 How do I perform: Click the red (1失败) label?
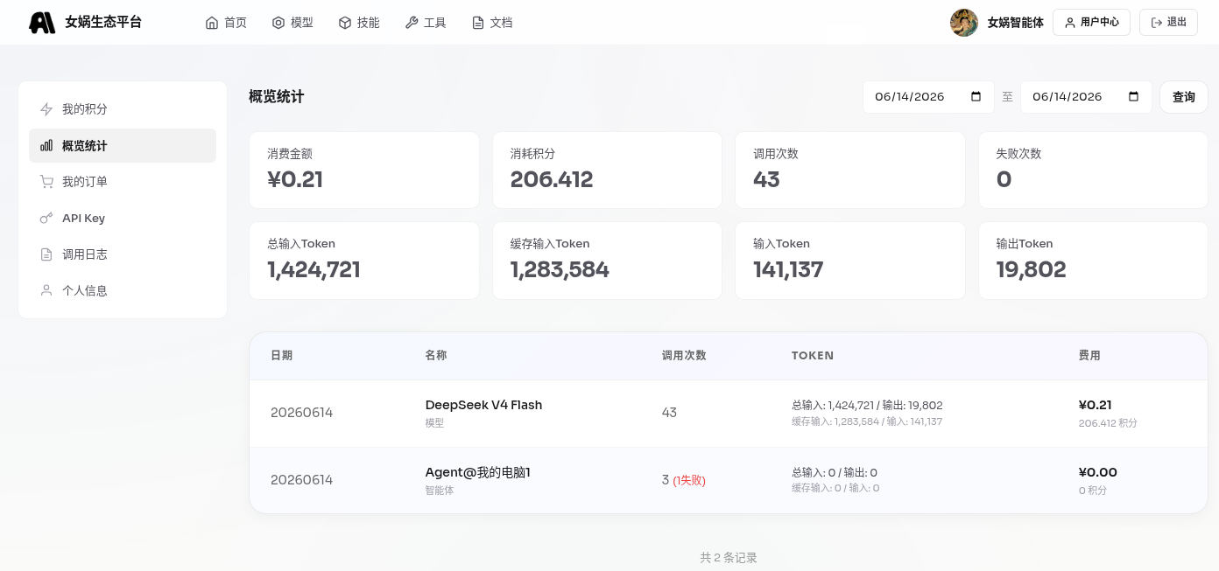[x=689, y=480]
